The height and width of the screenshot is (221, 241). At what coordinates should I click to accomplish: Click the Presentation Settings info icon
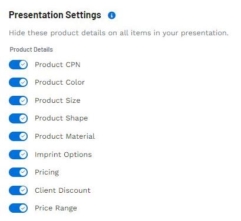click(112, 15)
